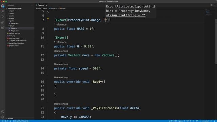Open the Explorer view in activity bar
217x122 pixels.
tap(3, 6)
